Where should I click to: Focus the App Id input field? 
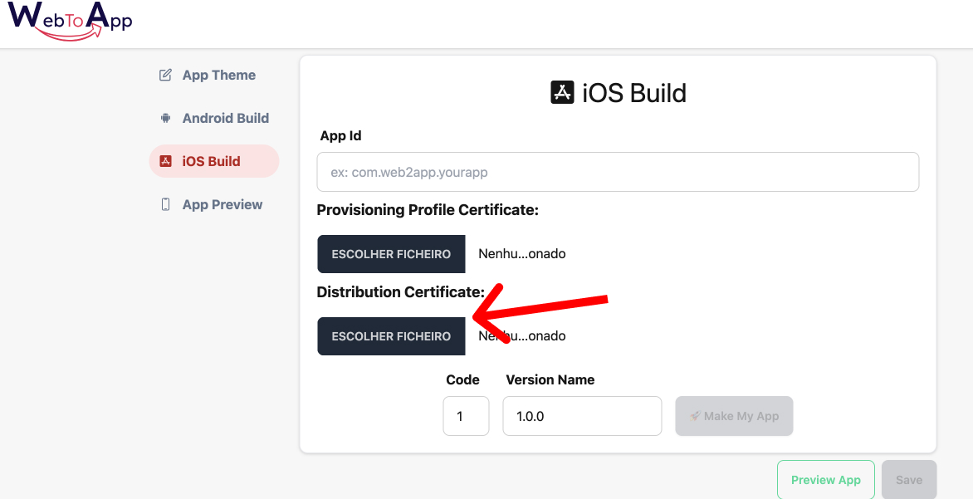(x=618, y=172)
